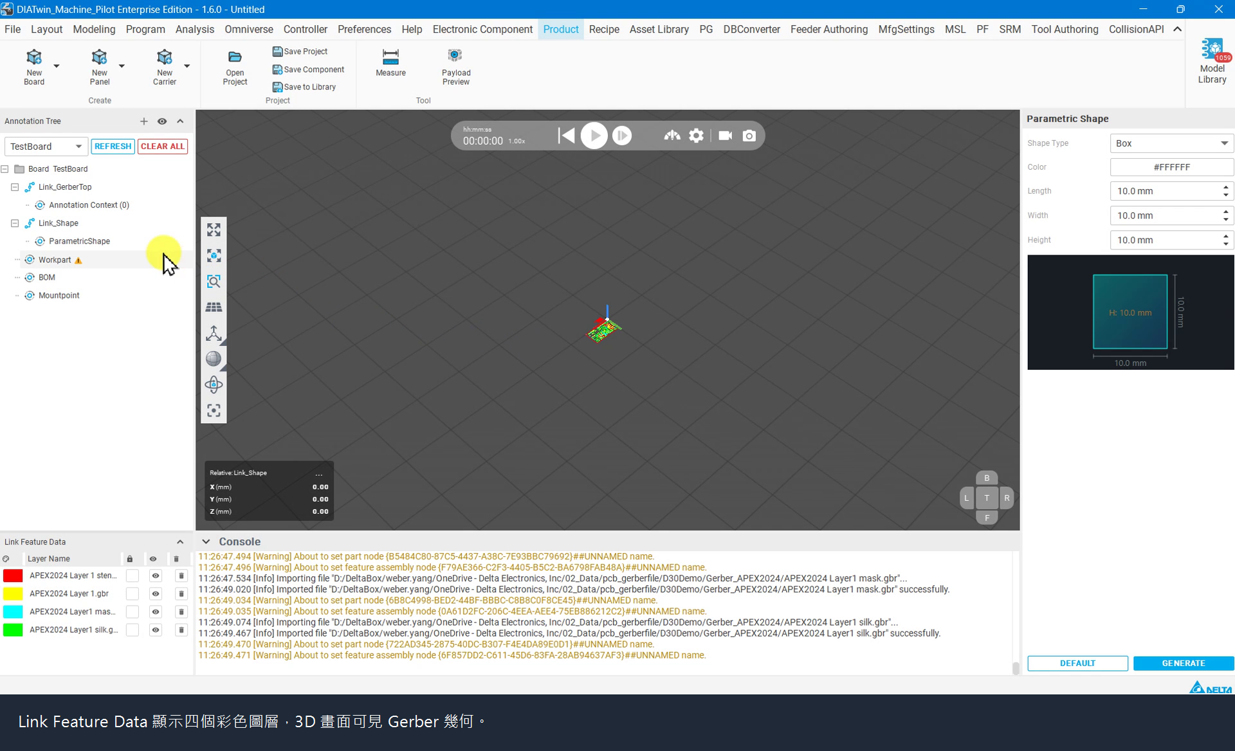Click the CLEAR ALL button
Image resolution: width=1235 pixels, height=751 pixels.
point(163,147)
